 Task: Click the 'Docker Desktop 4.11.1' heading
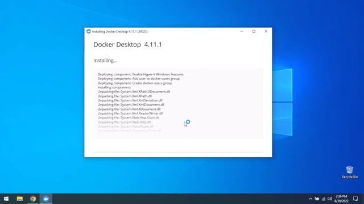127,44
